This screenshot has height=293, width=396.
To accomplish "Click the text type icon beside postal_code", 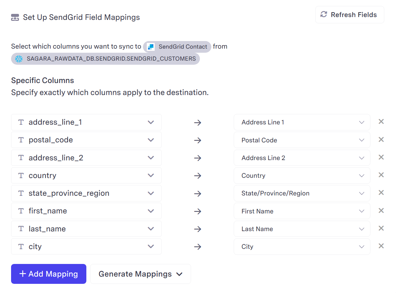I will click(x=21, y=140).
